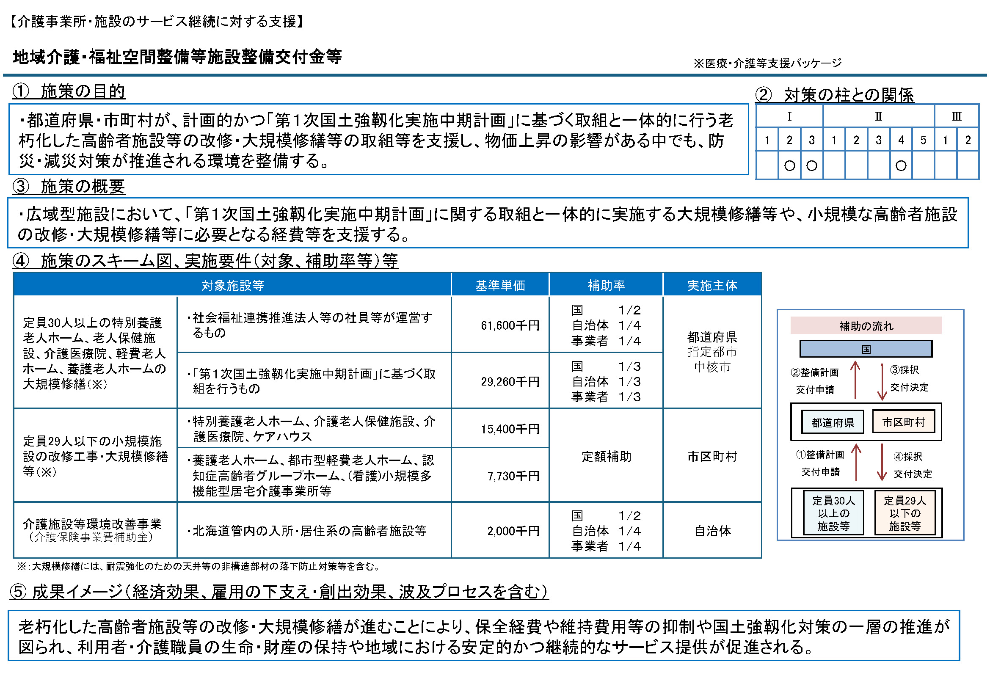Image resolution: width=990 pixels, height=700 pixels.
Task: Click the 61,600千円 cell
Action: [511, 326]
